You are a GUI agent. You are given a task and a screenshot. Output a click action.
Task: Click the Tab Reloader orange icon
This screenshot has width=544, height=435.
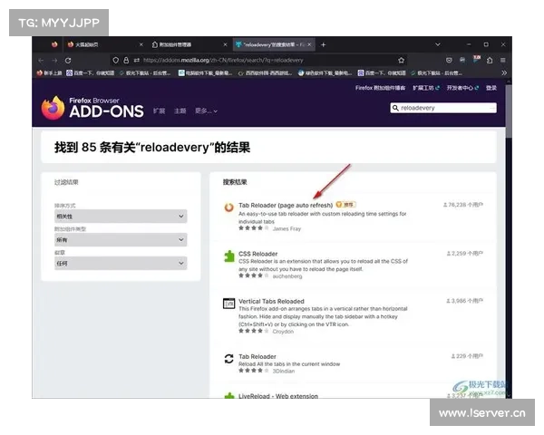point(228,208)
